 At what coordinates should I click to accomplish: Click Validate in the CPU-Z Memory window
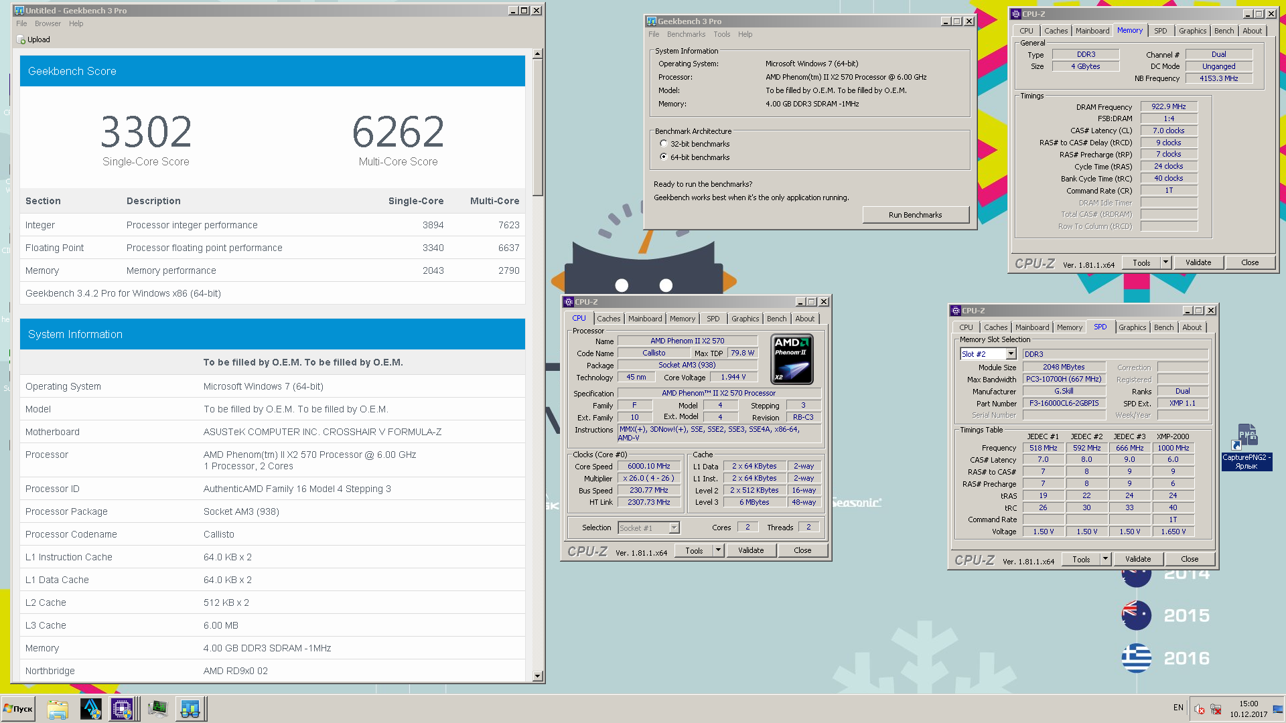point(1198,262)
